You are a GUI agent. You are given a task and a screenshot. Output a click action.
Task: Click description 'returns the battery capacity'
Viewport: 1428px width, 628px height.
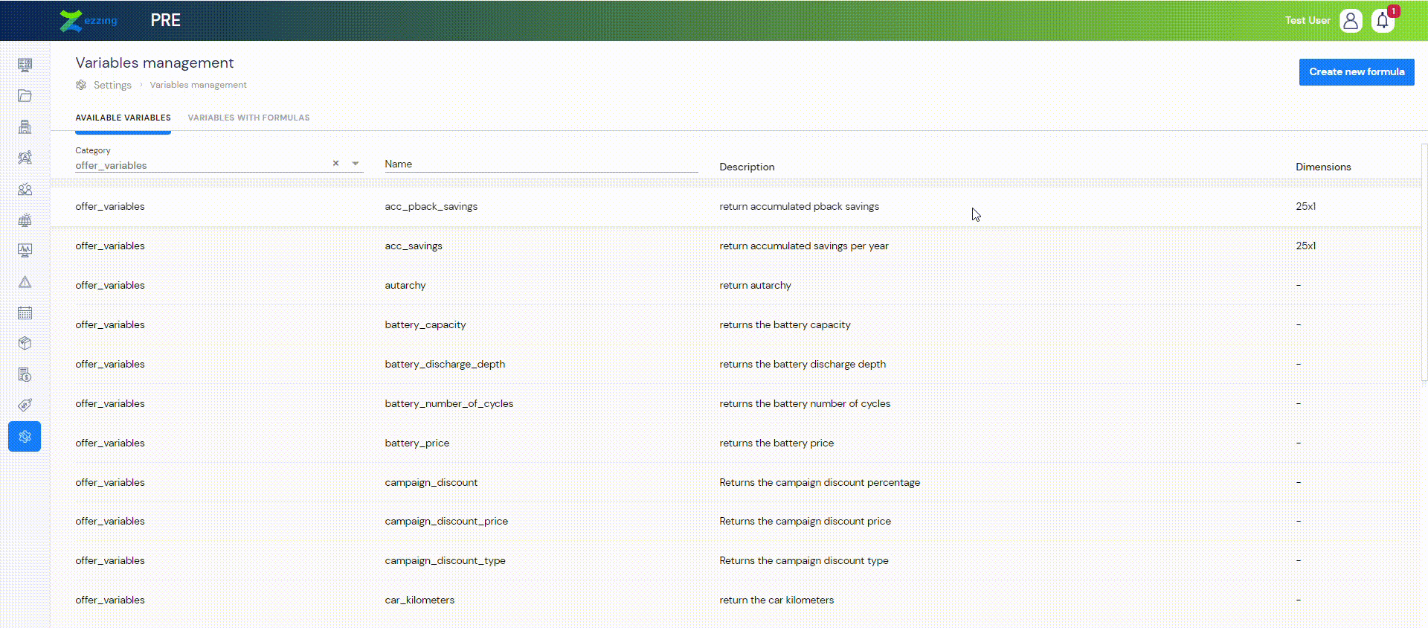(785, 324)
